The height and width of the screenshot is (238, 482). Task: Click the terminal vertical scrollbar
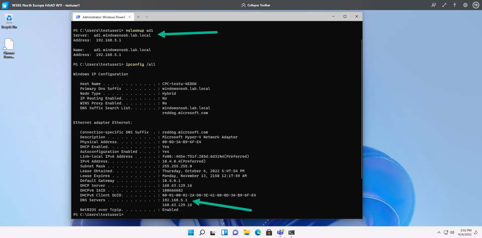coord(361,109)
